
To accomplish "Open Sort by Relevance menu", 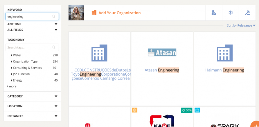I will 241,26.
